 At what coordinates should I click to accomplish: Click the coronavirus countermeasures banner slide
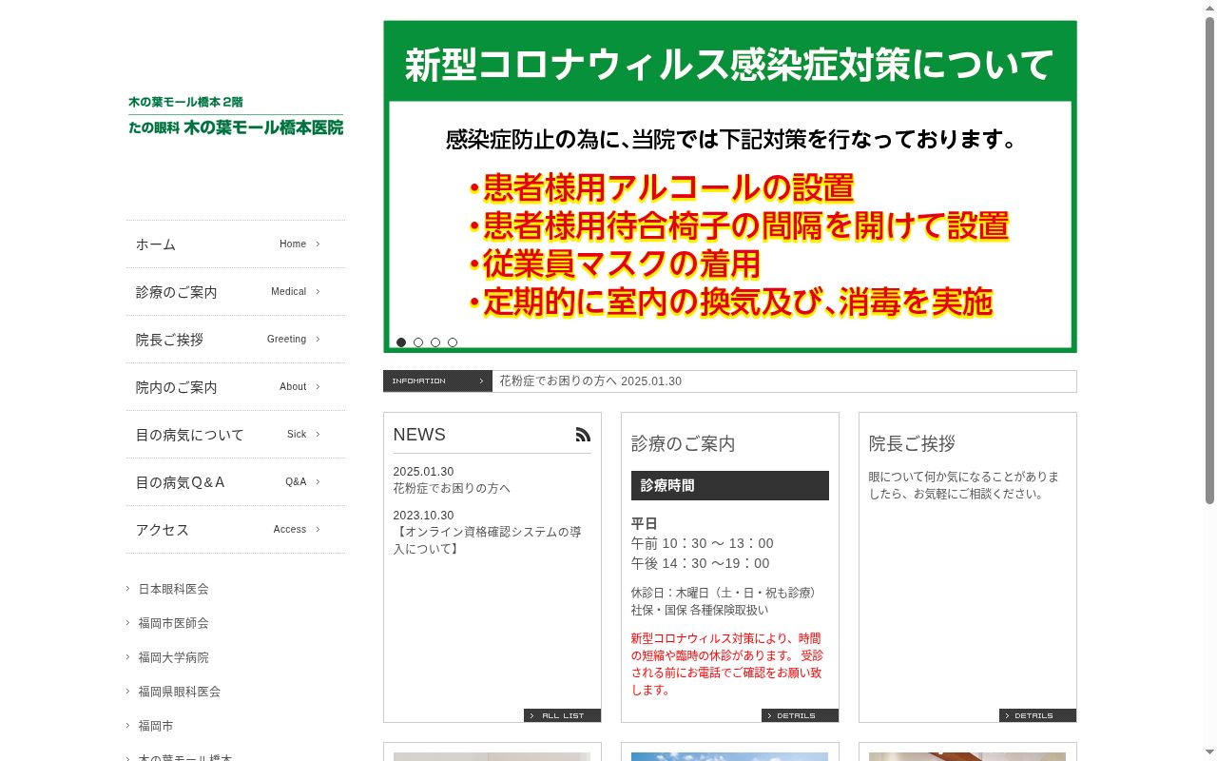click(730, 186)
